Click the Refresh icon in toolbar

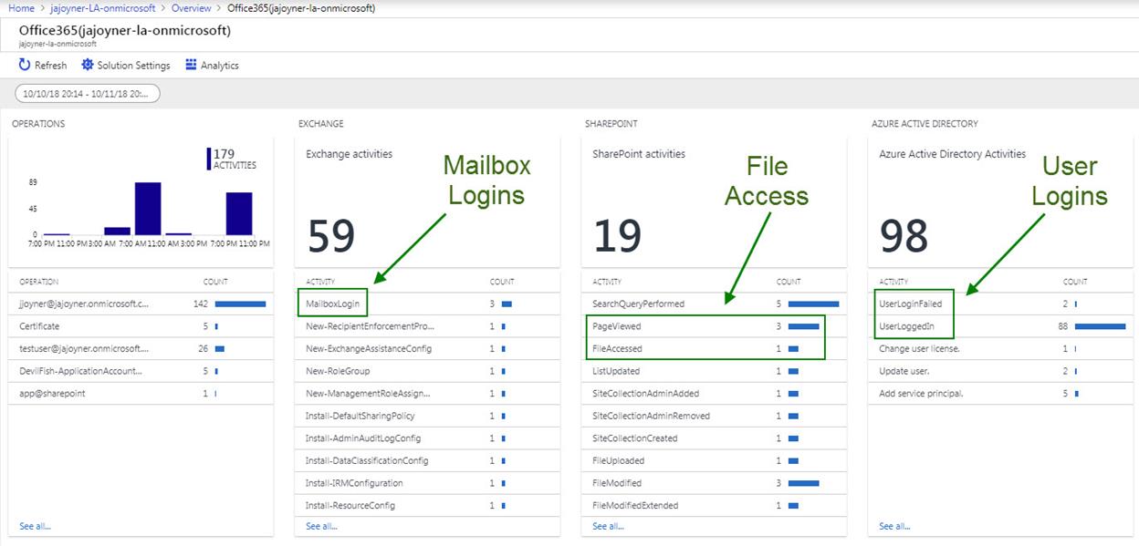click(x=25, y=65)
